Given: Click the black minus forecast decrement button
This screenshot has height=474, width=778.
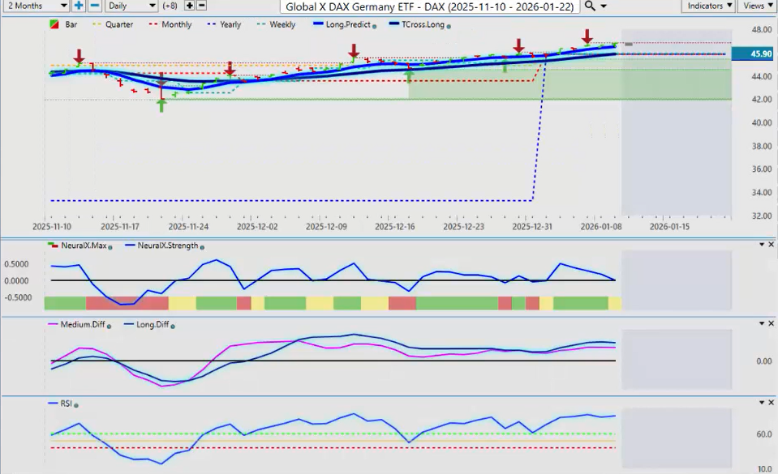Looking at the screenshot, I should [x=202, y=6].
